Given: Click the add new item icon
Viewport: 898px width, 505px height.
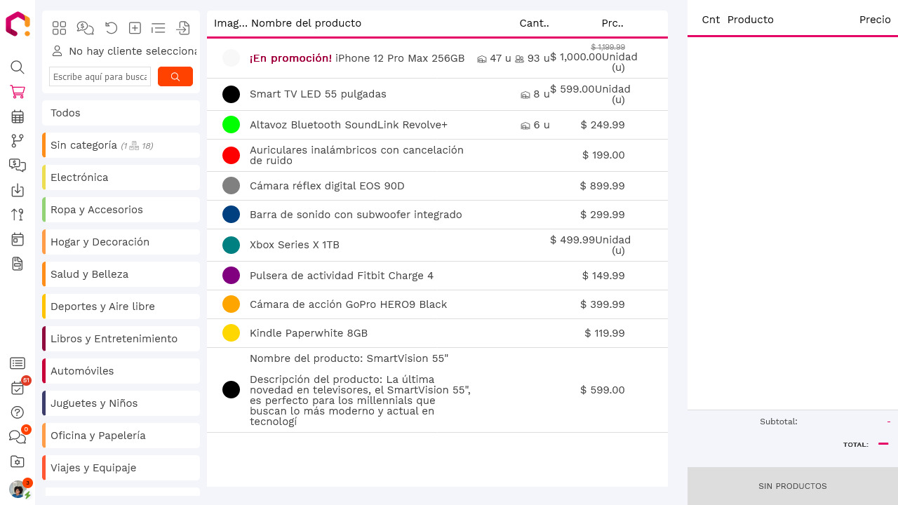Looking at the screenshot, I should 135,28.
